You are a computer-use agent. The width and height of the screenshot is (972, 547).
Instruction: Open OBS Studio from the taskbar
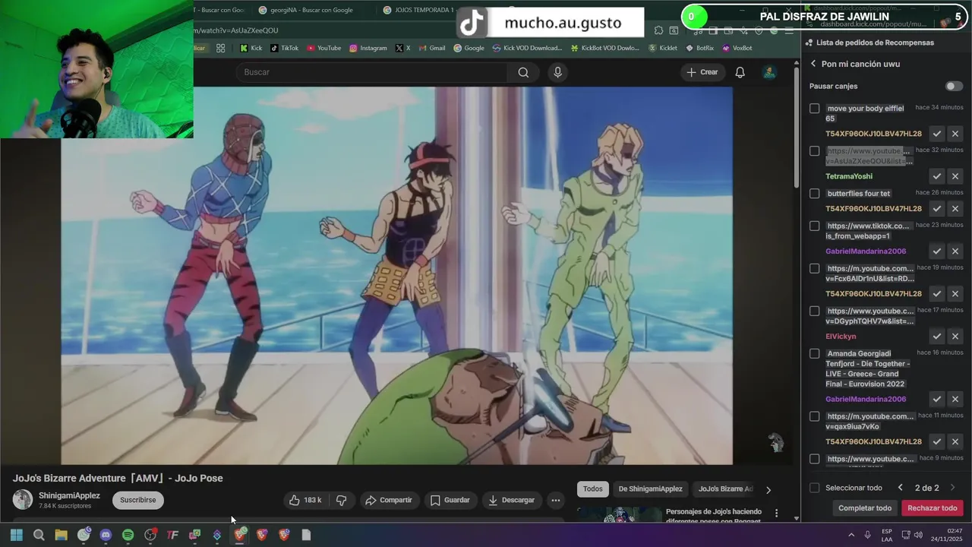(x=150, y=535)
